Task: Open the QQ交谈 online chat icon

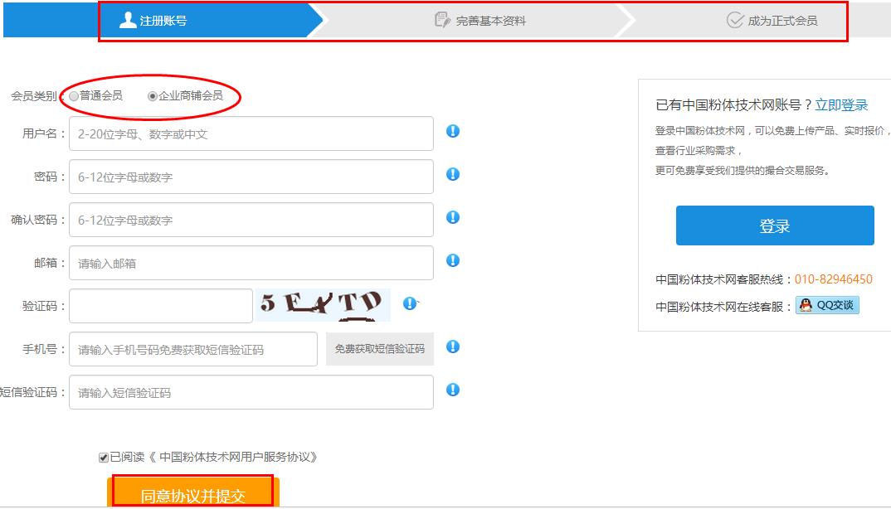Action: point(827,305)
